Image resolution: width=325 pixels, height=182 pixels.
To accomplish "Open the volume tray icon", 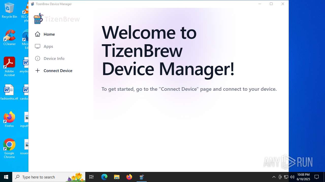I will point(292,177).
